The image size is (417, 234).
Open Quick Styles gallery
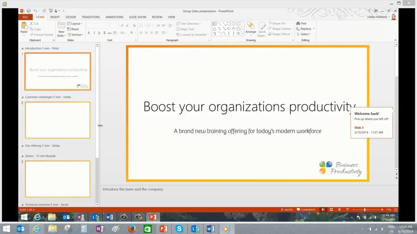[x=262, y=29]
